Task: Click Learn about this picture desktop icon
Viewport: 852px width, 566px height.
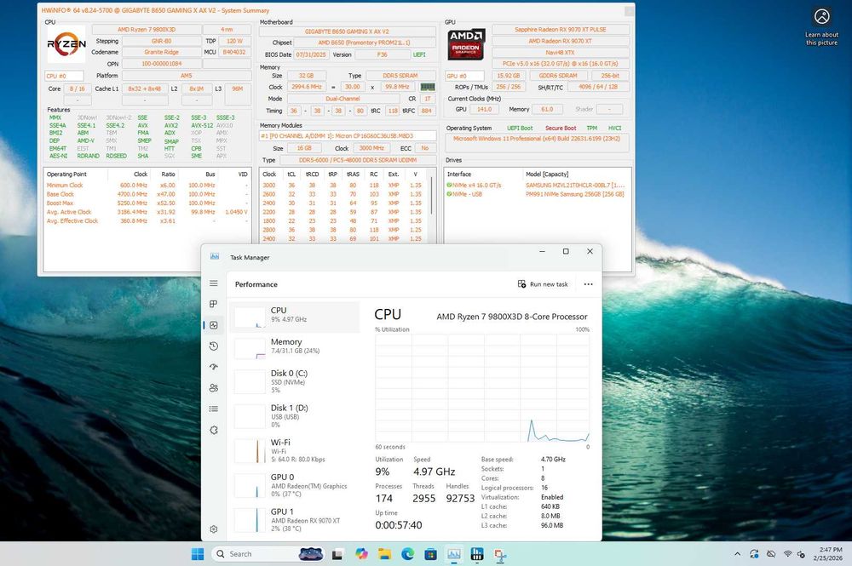Action: tap(821, 26)
